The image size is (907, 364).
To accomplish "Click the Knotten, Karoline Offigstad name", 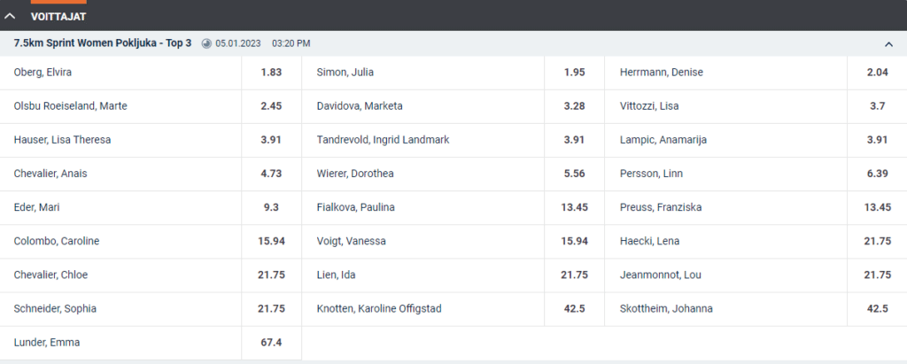I will pyautogui.click(x=379, y=309).
